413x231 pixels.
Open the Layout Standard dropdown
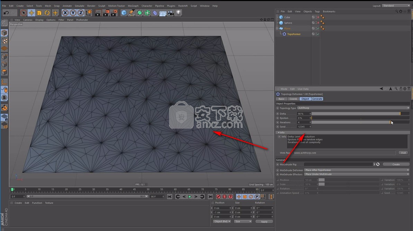coord(396,6)
